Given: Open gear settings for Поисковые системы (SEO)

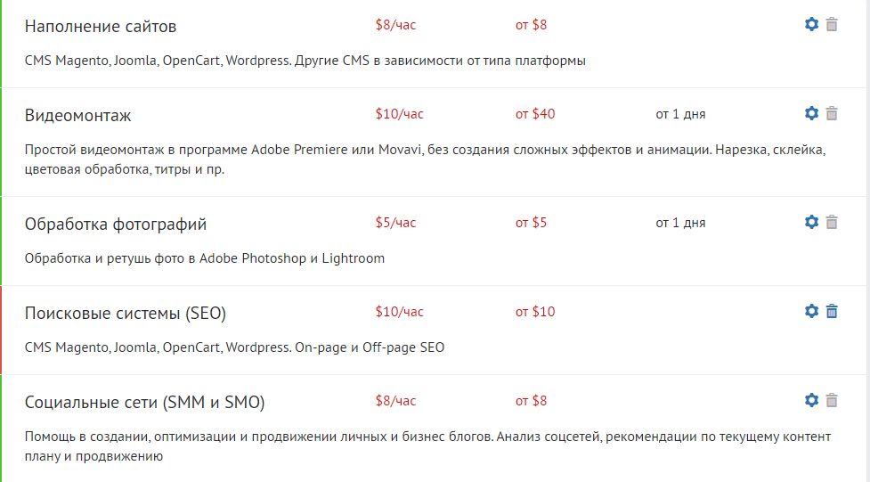Looking at the screenshot, I should click(811, 311).
